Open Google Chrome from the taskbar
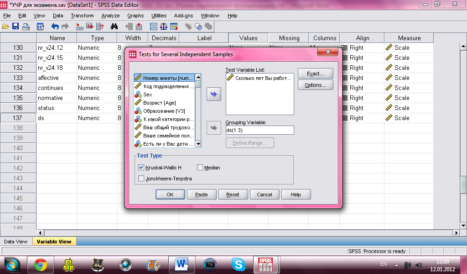Viewport: 467px width, 274px height. (41, 264)
